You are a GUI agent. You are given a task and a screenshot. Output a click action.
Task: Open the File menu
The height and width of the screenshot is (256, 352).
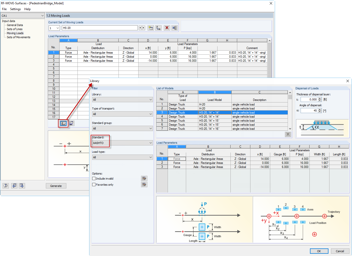pos(4,9)
